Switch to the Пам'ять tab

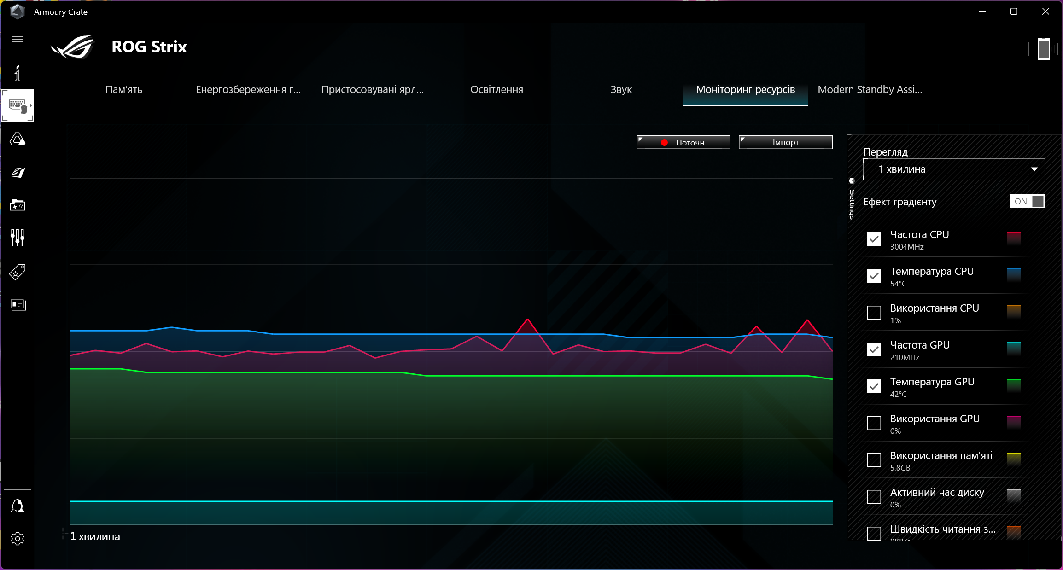(x=123, y=90)
